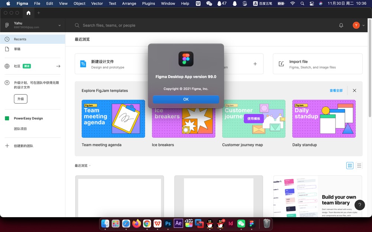Click the upgrade plan button
Viewport: 372px width, 232px height.
pos(20,99)
